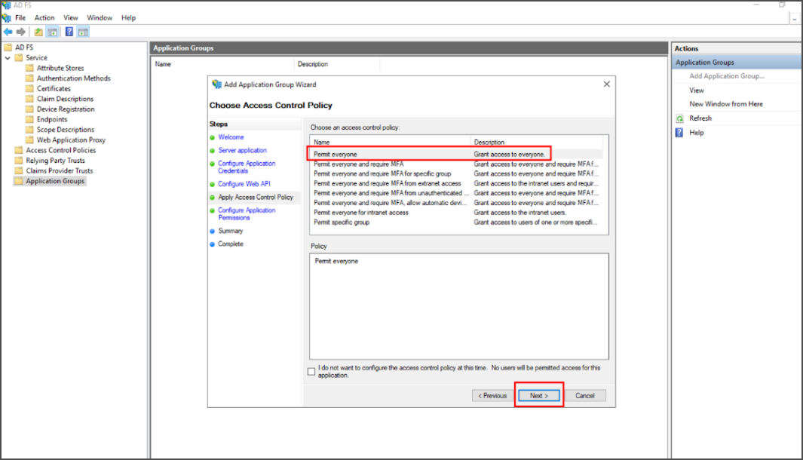Click the Endpoints folder icon in the tree
803x460 pixels.
tap(30, 119)
